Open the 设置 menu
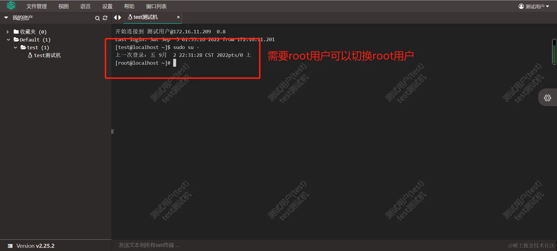This screenshot has width=557, height=251. pos(107,6)
